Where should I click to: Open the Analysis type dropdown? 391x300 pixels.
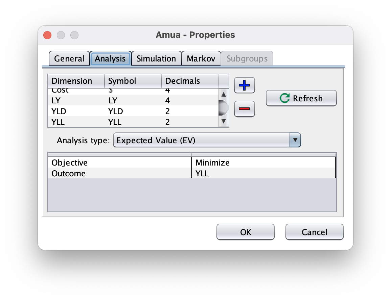(207, 140)
